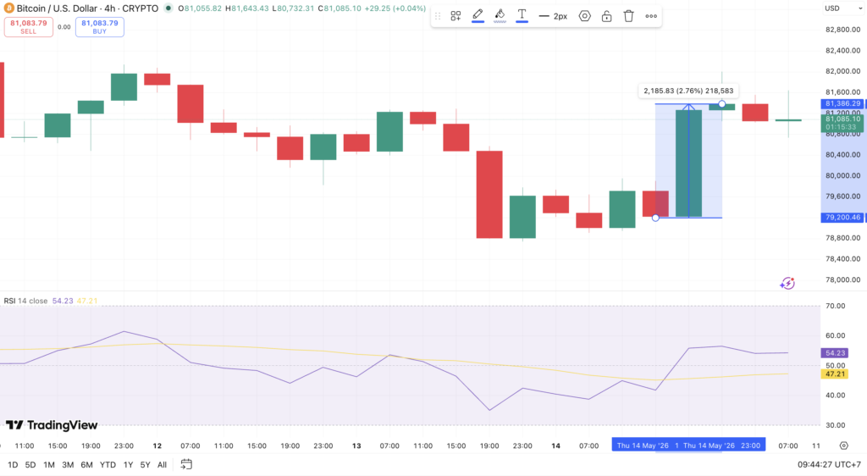Screen dimensions: 867x476
Task: Click the highlighted Thu 14 May '26 23:00 label
Action: 721,446
